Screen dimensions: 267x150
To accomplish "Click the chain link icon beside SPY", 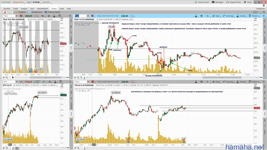I will click(x=21, y=82).
